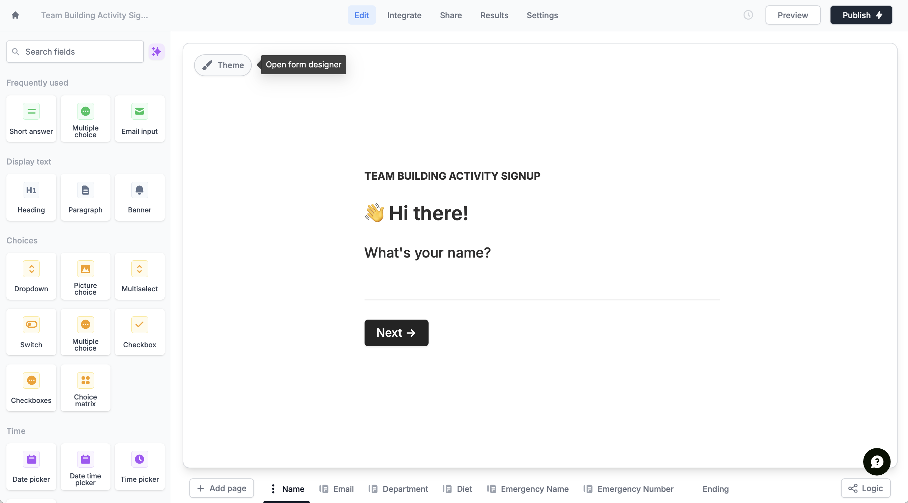Click the Next button in form
Screen dimensions: 908x503
coord(396,333)
